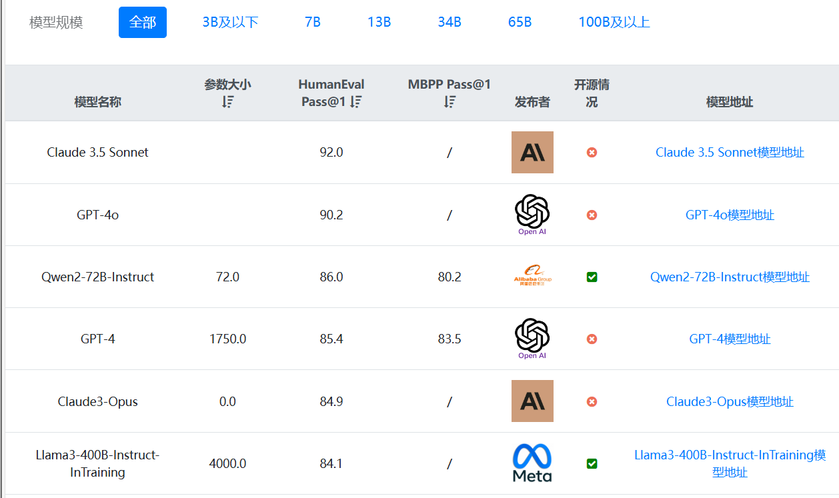839x498 pixels.
Task: Click HumanEval score 86.0
Action: point(331,277)
